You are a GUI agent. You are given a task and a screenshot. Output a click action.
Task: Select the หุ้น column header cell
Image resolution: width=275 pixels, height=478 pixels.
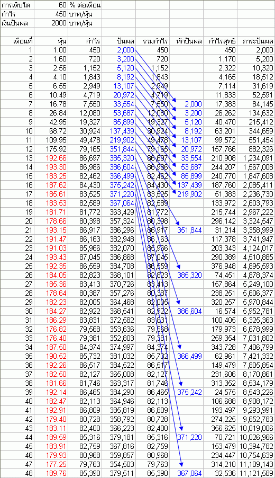(x=50, y=41)
